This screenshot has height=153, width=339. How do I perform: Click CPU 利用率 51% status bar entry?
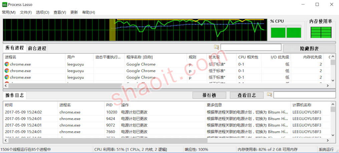[130, 150]
